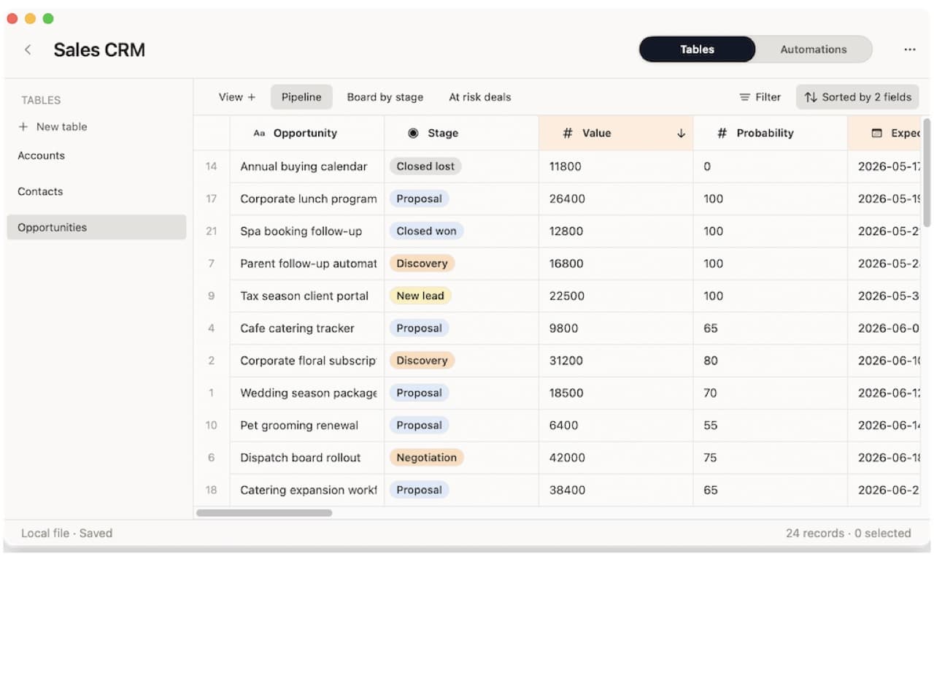This screenshot has height=681, width=934.
Task: Open the Filter button
Action: (760, 97)
